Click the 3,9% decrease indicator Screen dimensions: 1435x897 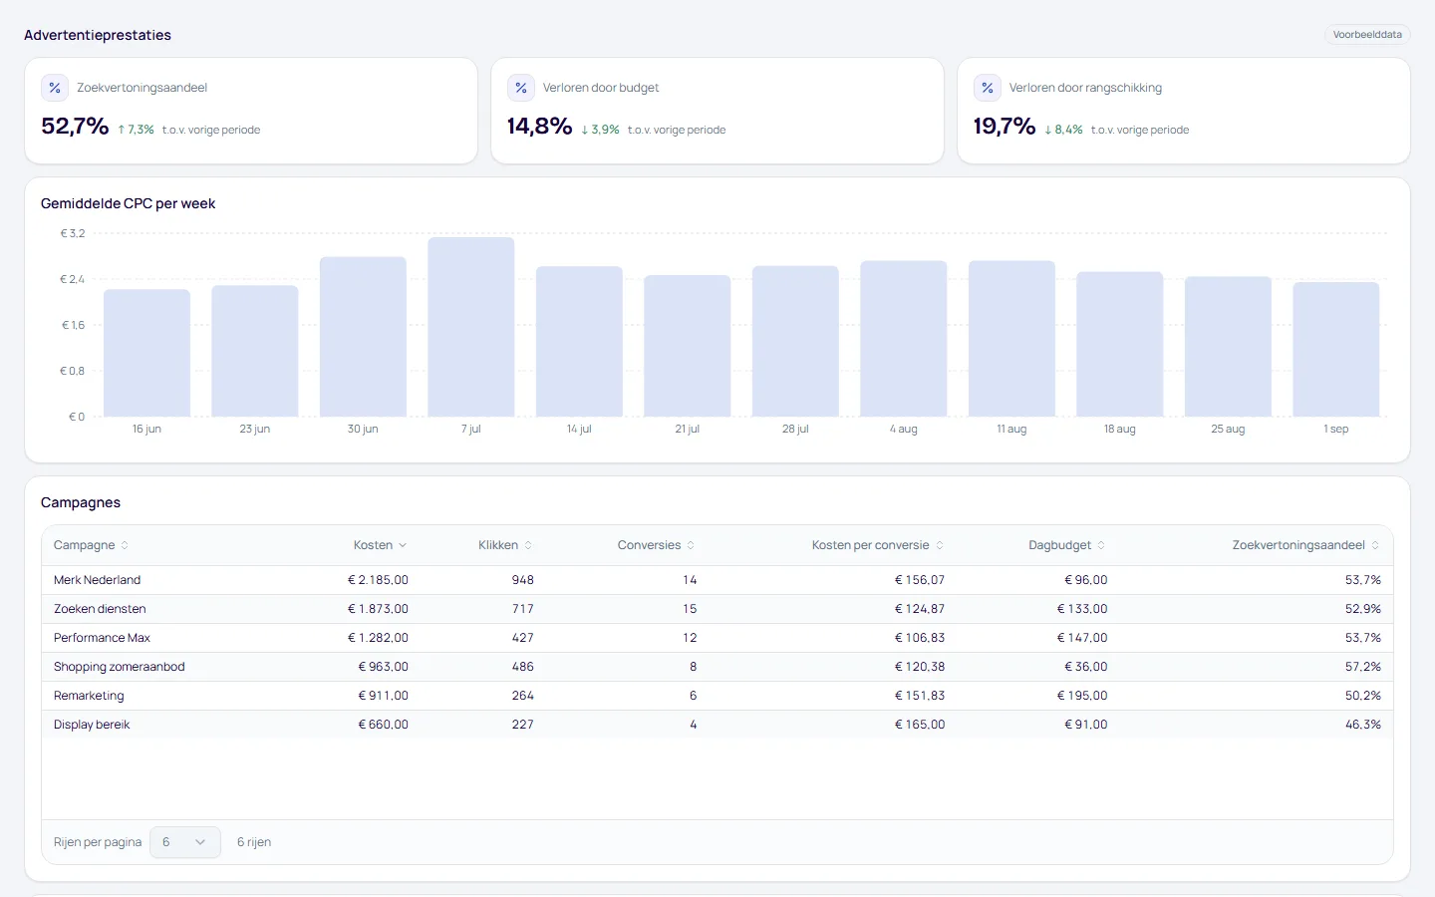[600, 130]
